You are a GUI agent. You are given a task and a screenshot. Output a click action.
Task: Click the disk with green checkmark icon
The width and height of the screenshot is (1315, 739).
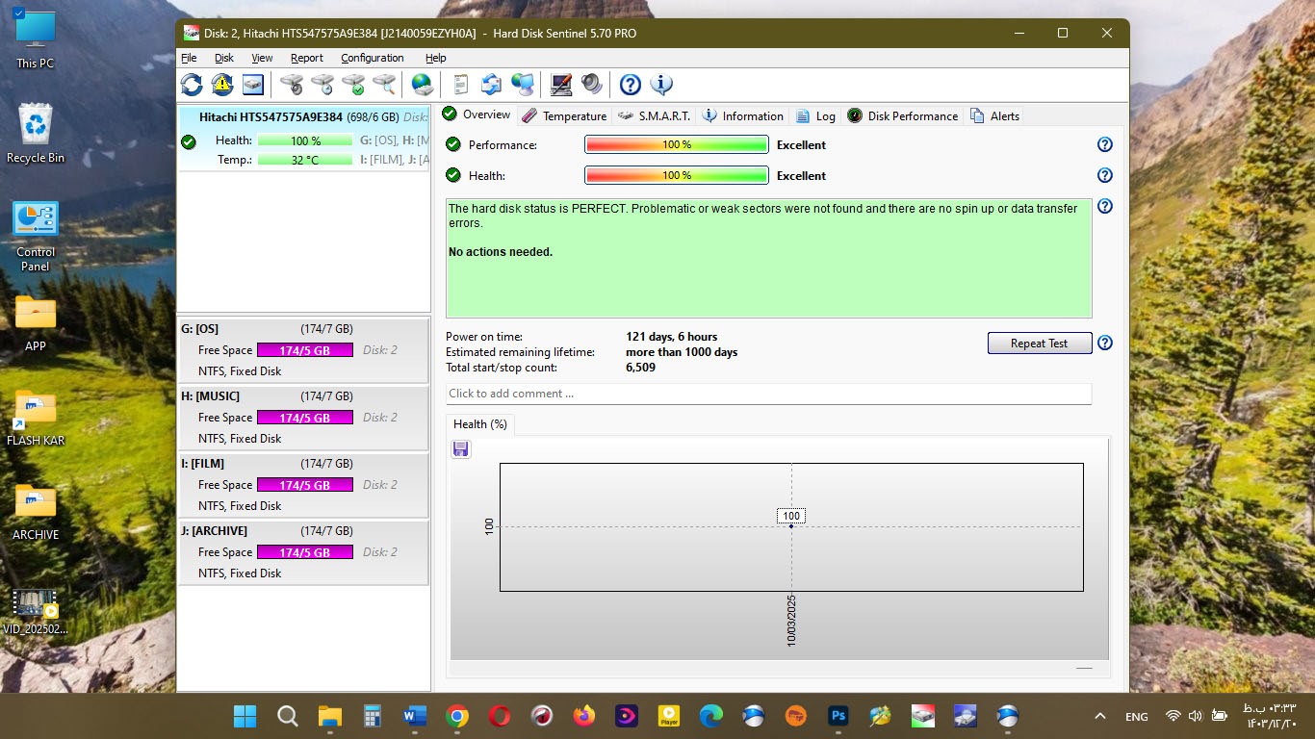(353, 85)
